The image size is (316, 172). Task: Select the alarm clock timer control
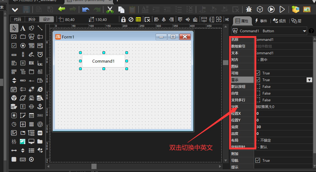pyautogui.click(x=40, y=54)
